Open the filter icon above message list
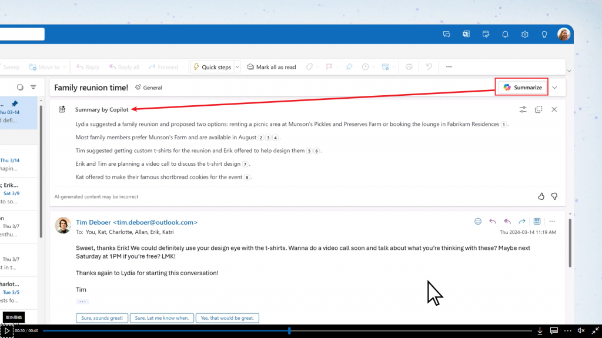The width and height of the screenshot is (602, 338). click(x=34, y=88)
